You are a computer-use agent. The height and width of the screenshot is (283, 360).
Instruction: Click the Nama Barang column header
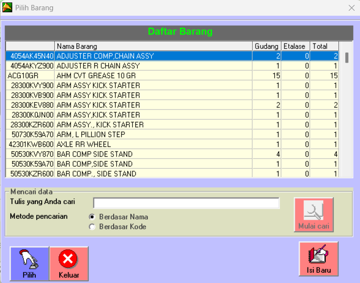(x=153, y=46)
